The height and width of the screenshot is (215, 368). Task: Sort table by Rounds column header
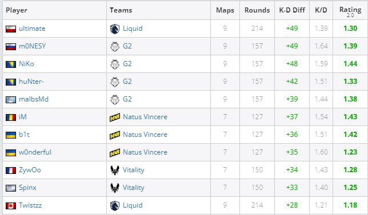[x=257, y=10]
